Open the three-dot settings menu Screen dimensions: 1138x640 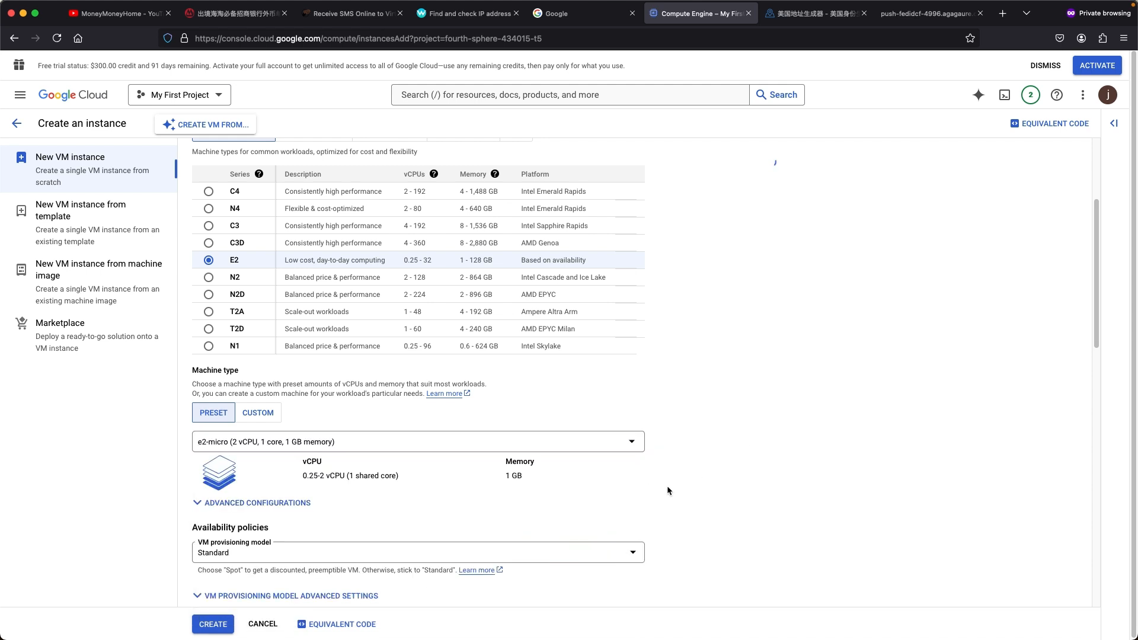click(1083, 95)
